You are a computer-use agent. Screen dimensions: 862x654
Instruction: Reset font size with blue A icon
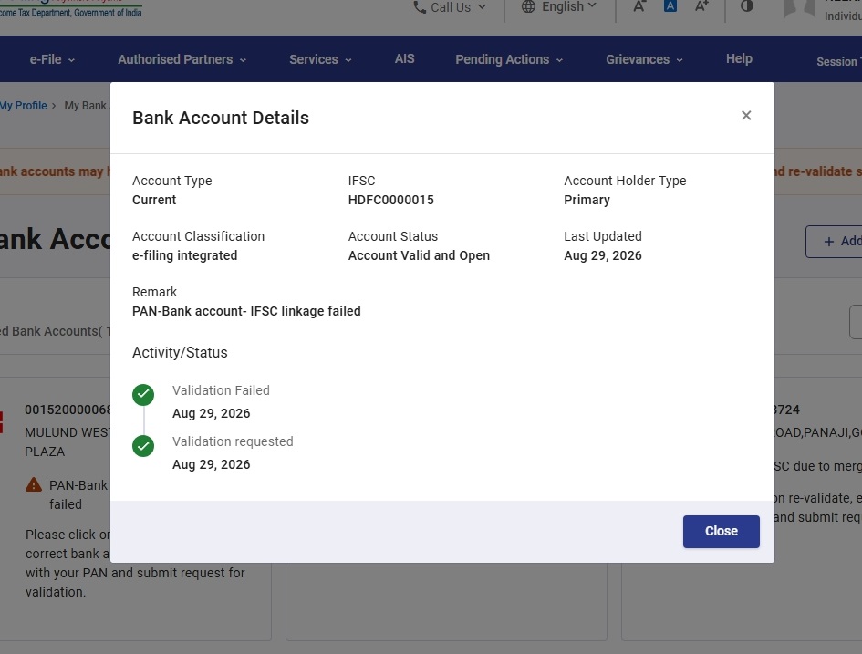coord(670,6)
